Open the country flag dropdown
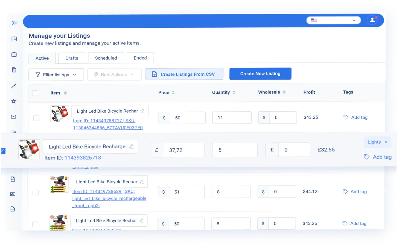The image size is (398, 247). pyautogui.click(x=334, y=20)
